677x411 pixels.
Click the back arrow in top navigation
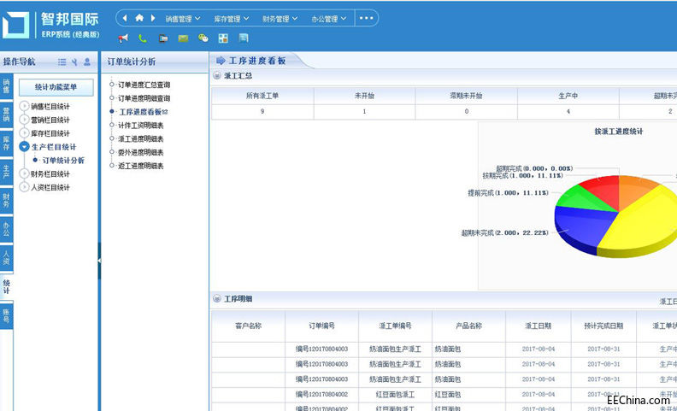pos(127,18)
